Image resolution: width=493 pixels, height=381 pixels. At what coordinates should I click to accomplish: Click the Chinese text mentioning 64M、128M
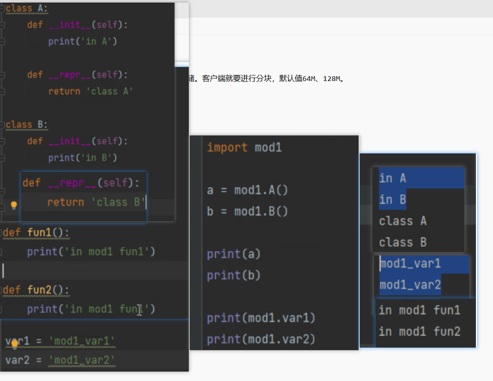267,78
